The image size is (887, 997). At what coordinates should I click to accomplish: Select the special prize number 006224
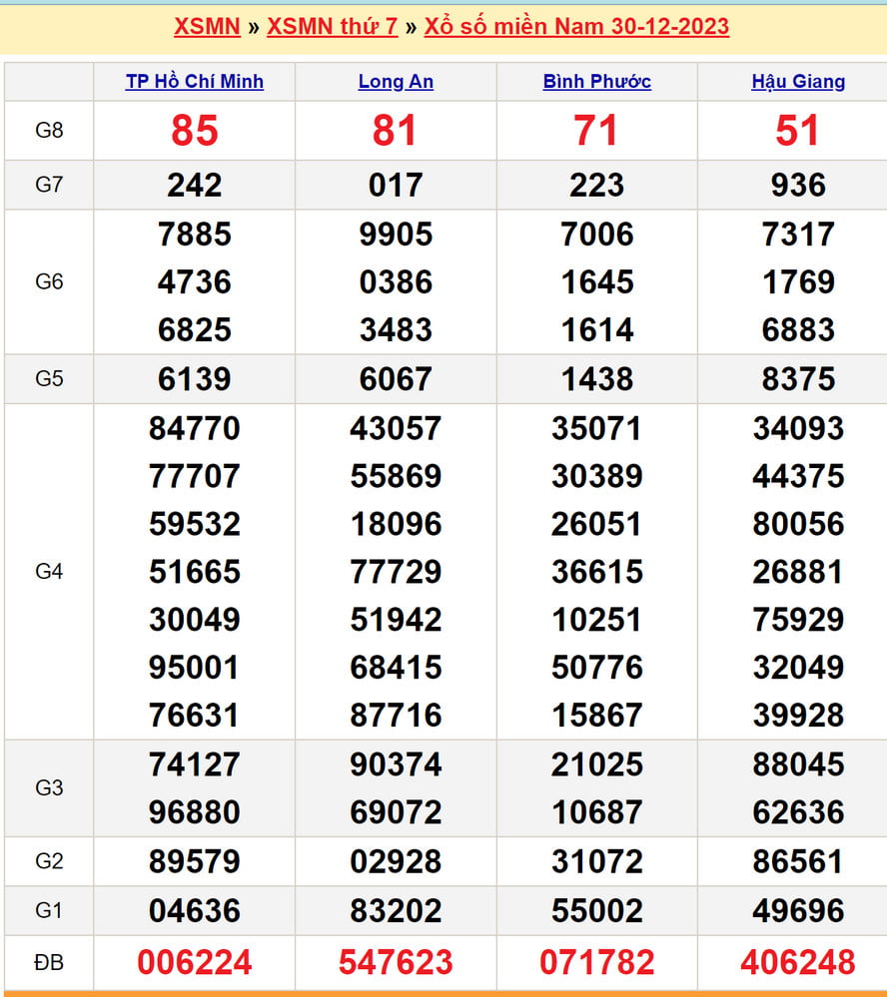[x=195, y=963]
